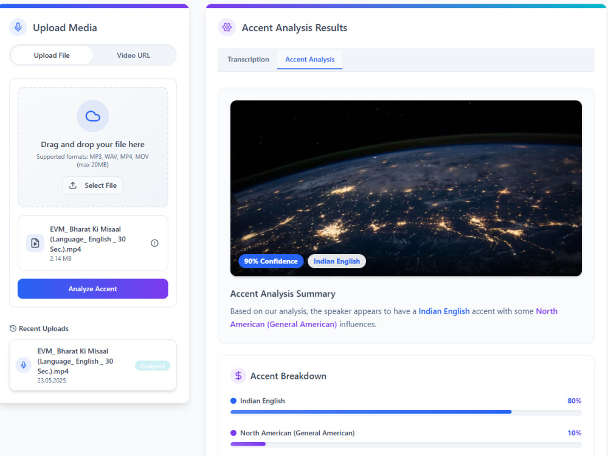Viewport: 608px width, 456px height.
Task: Click the upload arrow icon in Select File
Action: (73, 185)
